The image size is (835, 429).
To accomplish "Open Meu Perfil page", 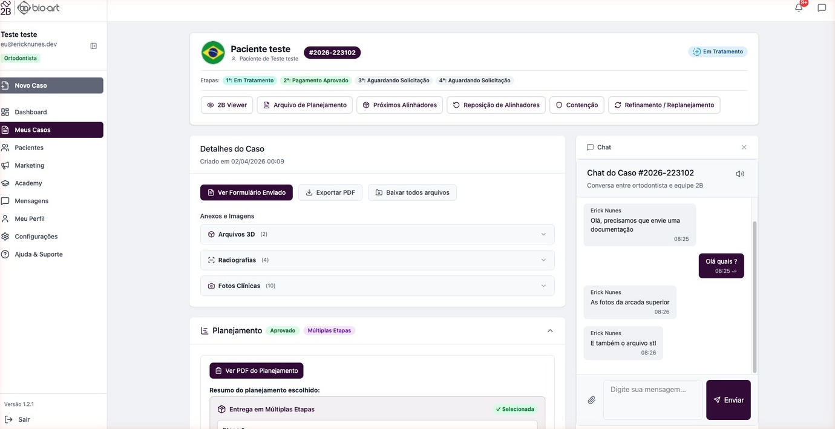I will point(52,218).
